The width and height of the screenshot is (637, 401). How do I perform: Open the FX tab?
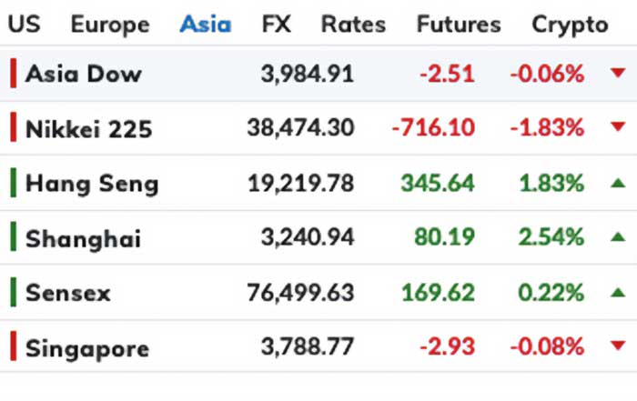[276, 24]
